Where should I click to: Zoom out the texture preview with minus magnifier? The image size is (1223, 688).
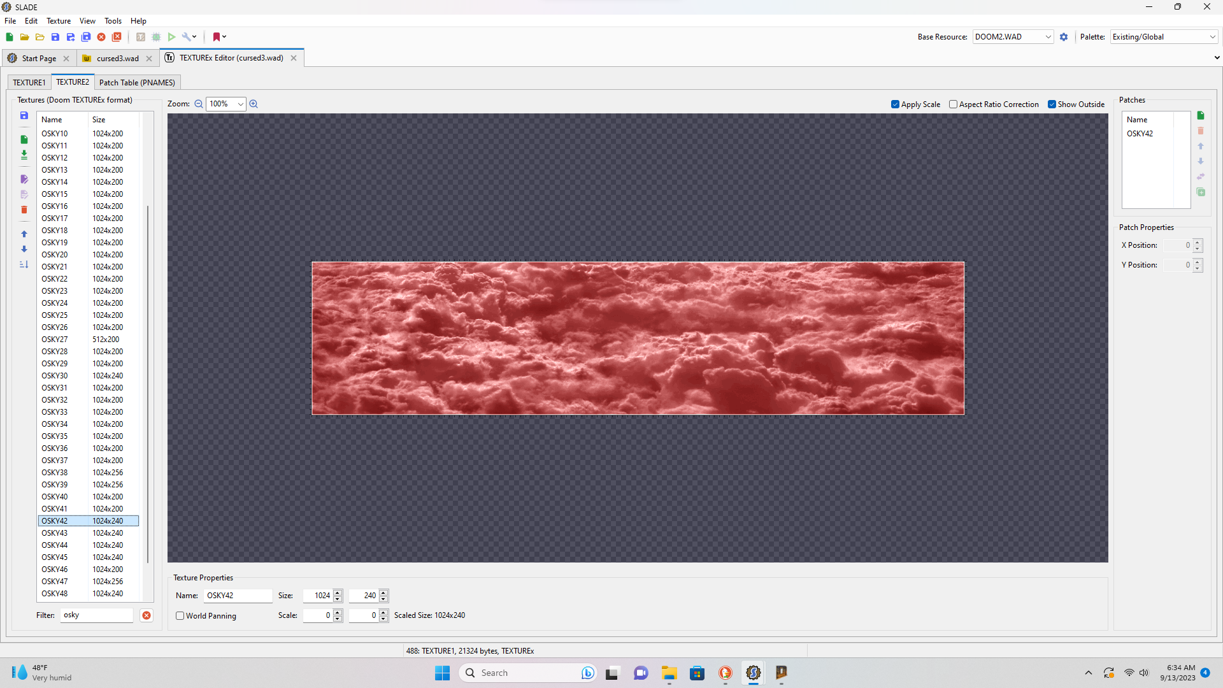click(x=199, y=104)
